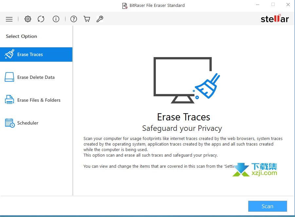Click the monitor with broom illustration
The height and width of the screenshot is (217, 295).
coord(187,80)
